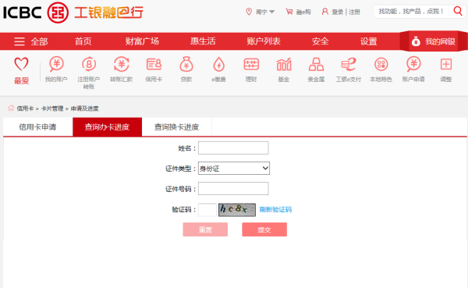Image resolution: width=468 pixels, height=288 pixels.
Task: Focus the 证件号码 input field
Action: pos(233,189)
